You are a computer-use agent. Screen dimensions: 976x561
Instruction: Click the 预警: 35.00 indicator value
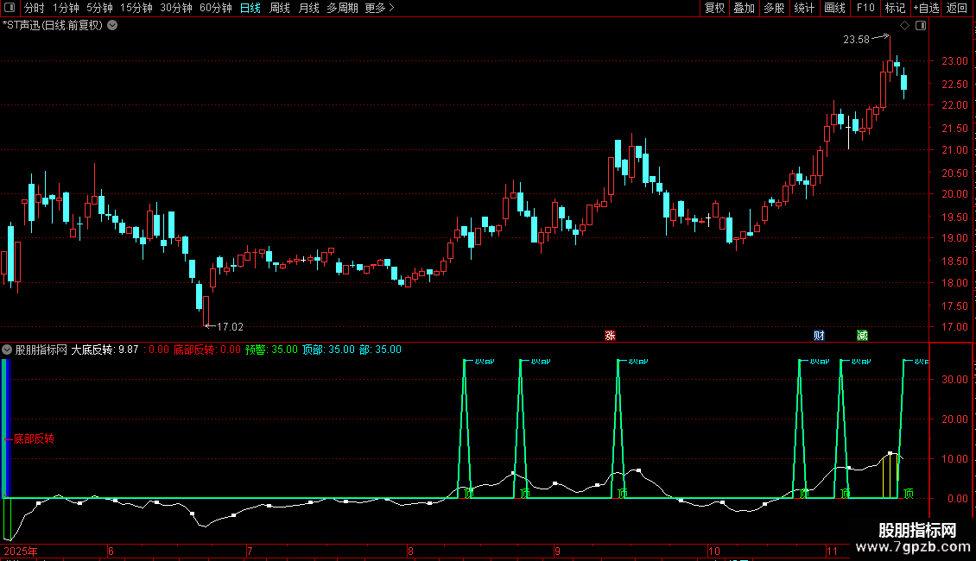click(271, 350)
